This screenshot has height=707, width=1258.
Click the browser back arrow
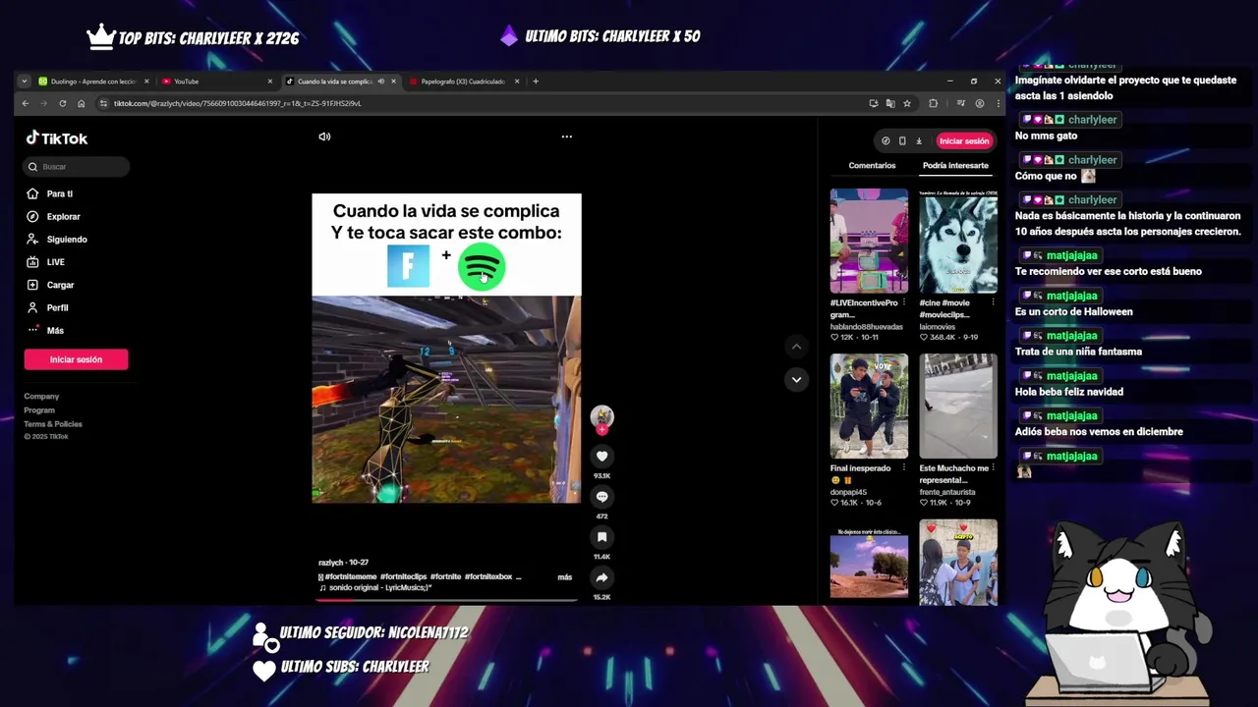26,103
